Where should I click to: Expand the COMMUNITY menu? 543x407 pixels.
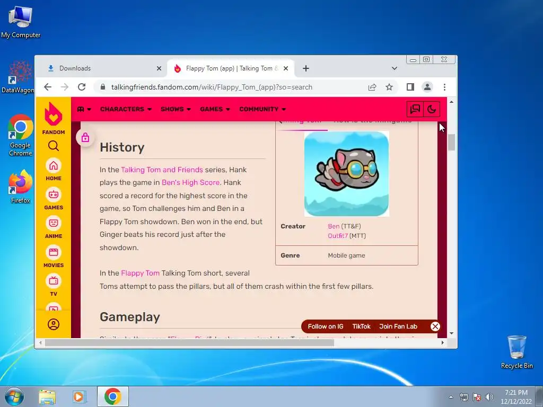point(262,109)
